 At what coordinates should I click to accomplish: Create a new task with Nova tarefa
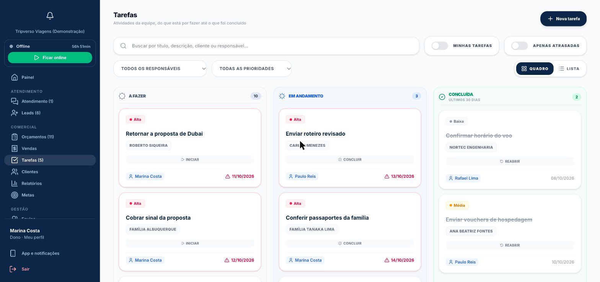click(563, 19)
